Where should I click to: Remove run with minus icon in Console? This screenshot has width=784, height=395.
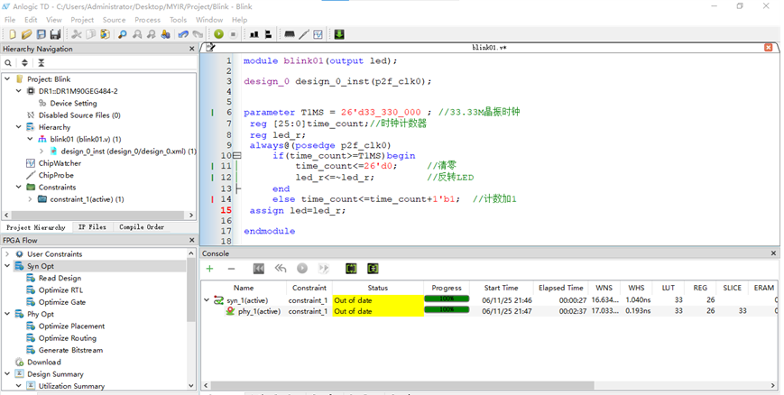point(231,269)
